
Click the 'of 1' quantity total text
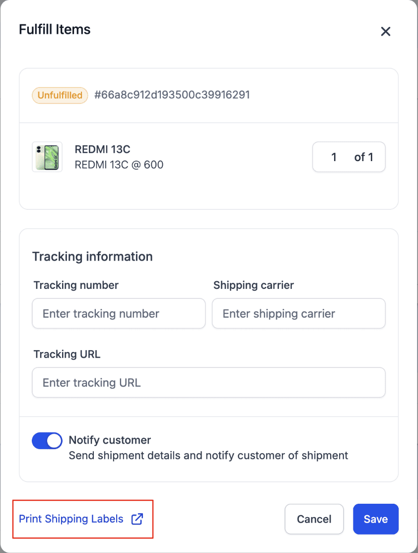[x=363, y=157]
